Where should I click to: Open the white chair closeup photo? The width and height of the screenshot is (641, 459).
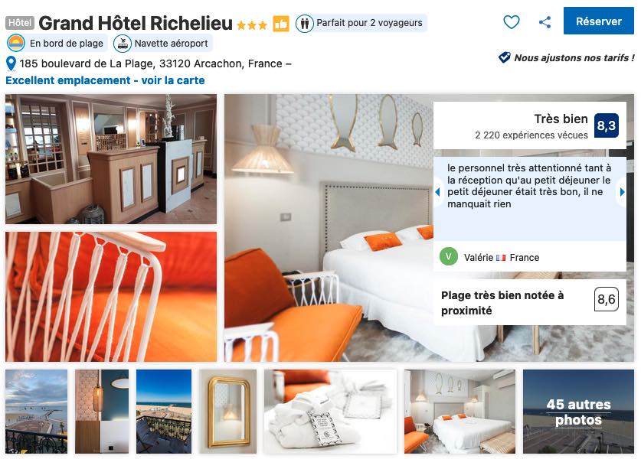(x=111, y=297)
